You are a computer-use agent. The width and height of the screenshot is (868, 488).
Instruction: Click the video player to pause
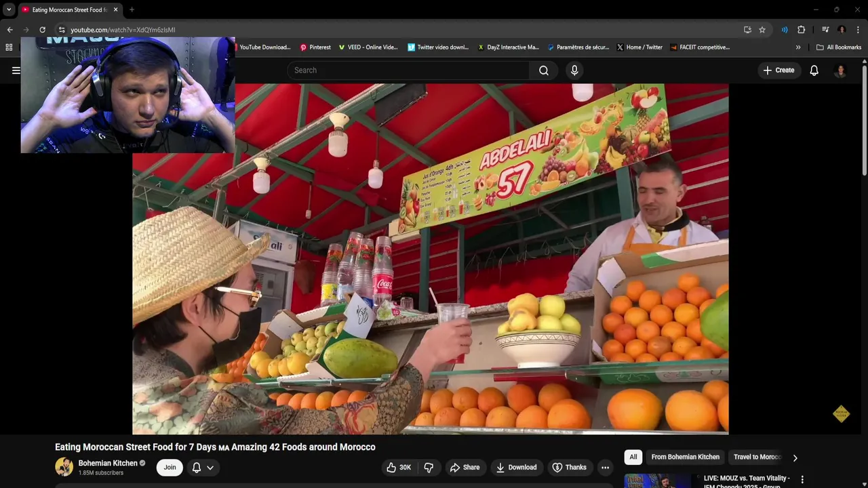[431, 259]
